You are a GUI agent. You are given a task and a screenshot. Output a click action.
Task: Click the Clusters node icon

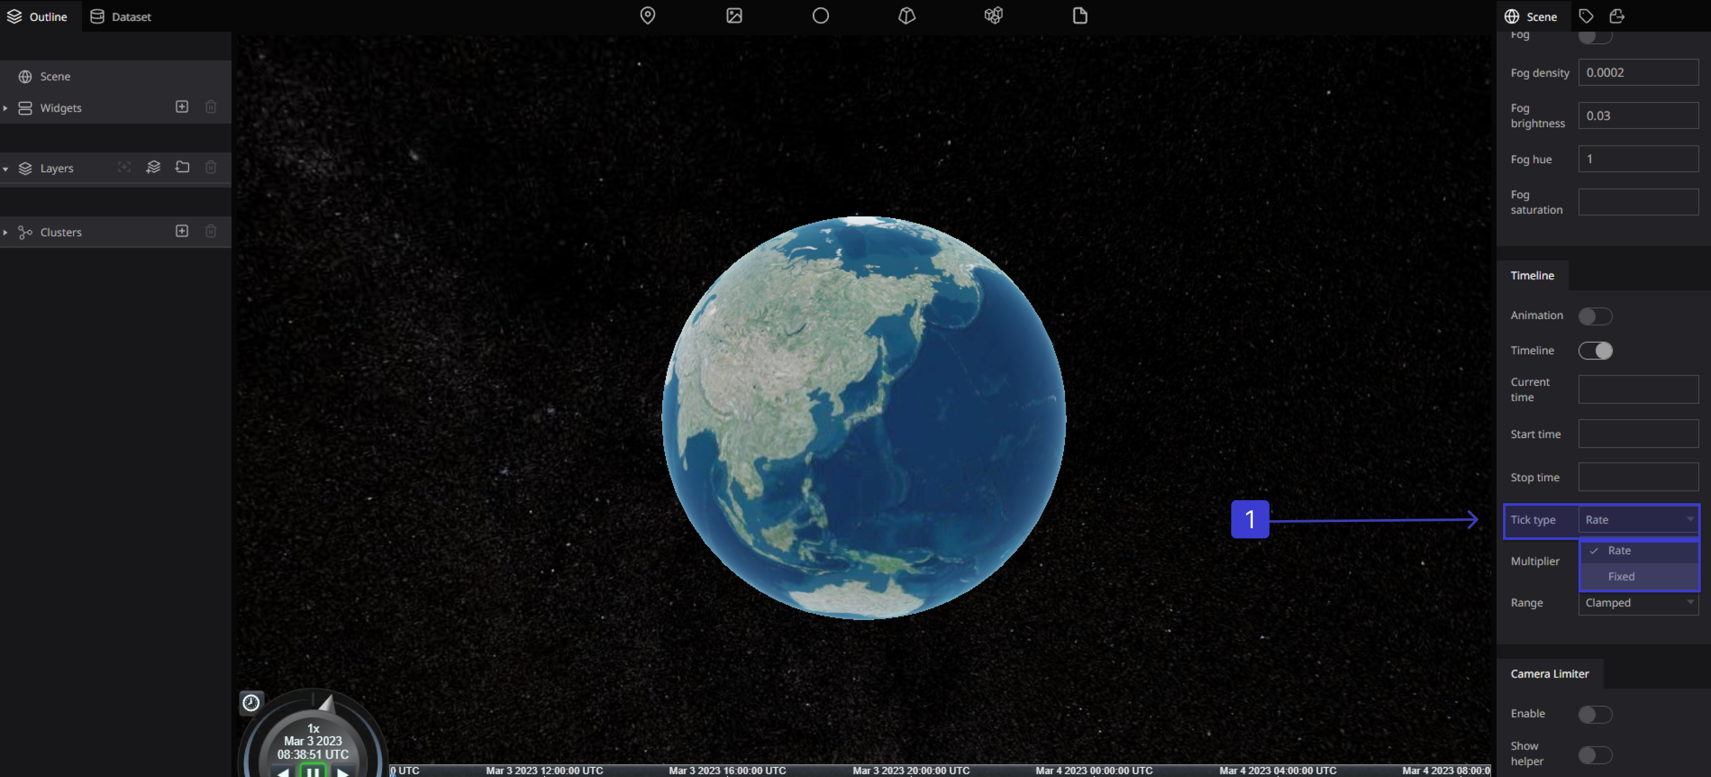tap(25, 232)
